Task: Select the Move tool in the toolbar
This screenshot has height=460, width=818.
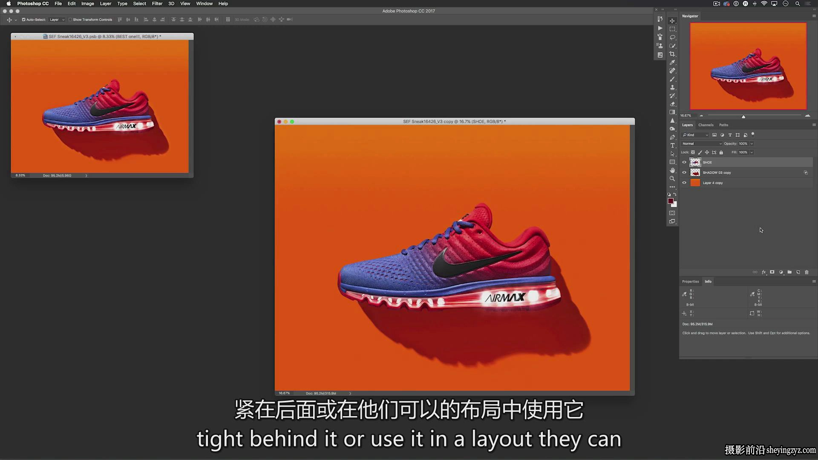Action: [x=672, y=21]
